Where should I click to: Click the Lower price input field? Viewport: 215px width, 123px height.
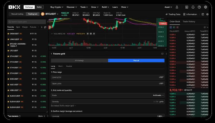click(108, 77)
